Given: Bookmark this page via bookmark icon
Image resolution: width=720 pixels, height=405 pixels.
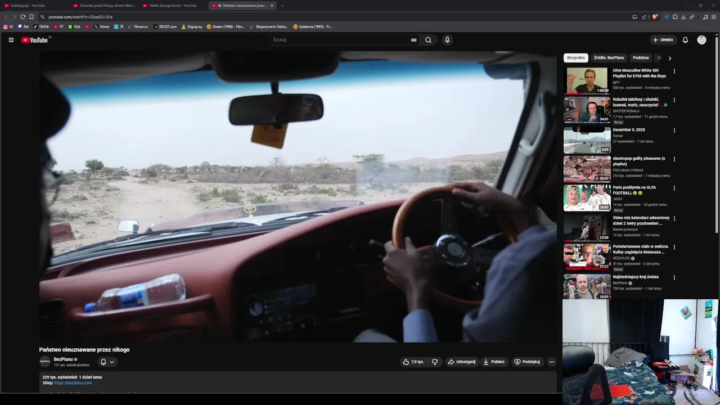Looking at the screenshot, I should point(31,17).
